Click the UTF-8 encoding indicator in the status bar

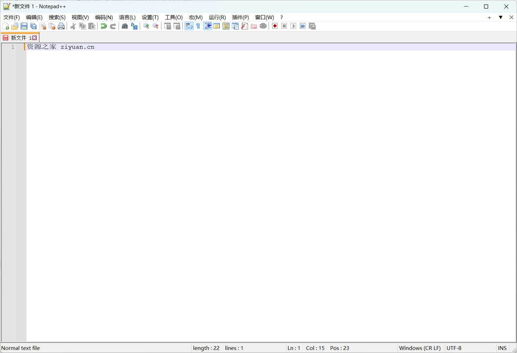(454, 348)
